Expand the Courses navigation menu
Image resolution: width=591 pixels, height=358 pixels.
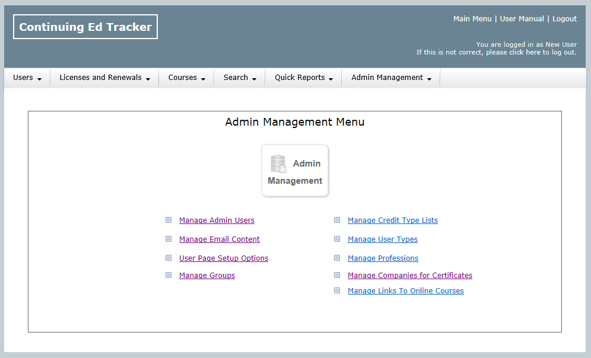pos(186,78)
